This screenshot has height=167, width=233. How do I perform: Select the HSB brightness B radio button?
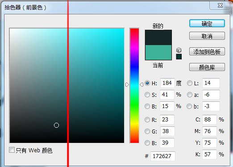point(147,106)
